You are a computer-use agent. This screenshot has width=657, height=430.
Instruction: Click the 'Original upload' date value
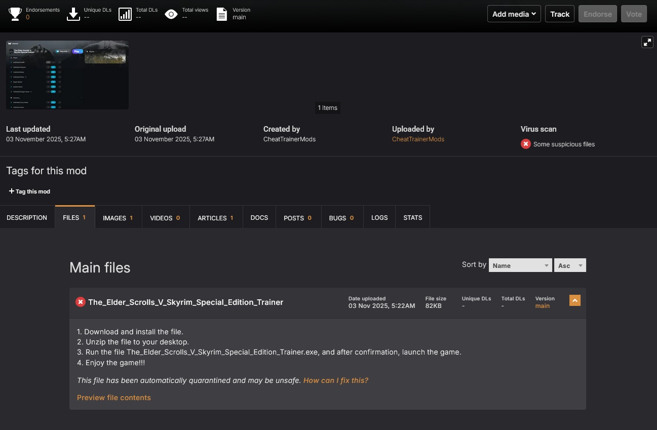[x=175, y=139]
